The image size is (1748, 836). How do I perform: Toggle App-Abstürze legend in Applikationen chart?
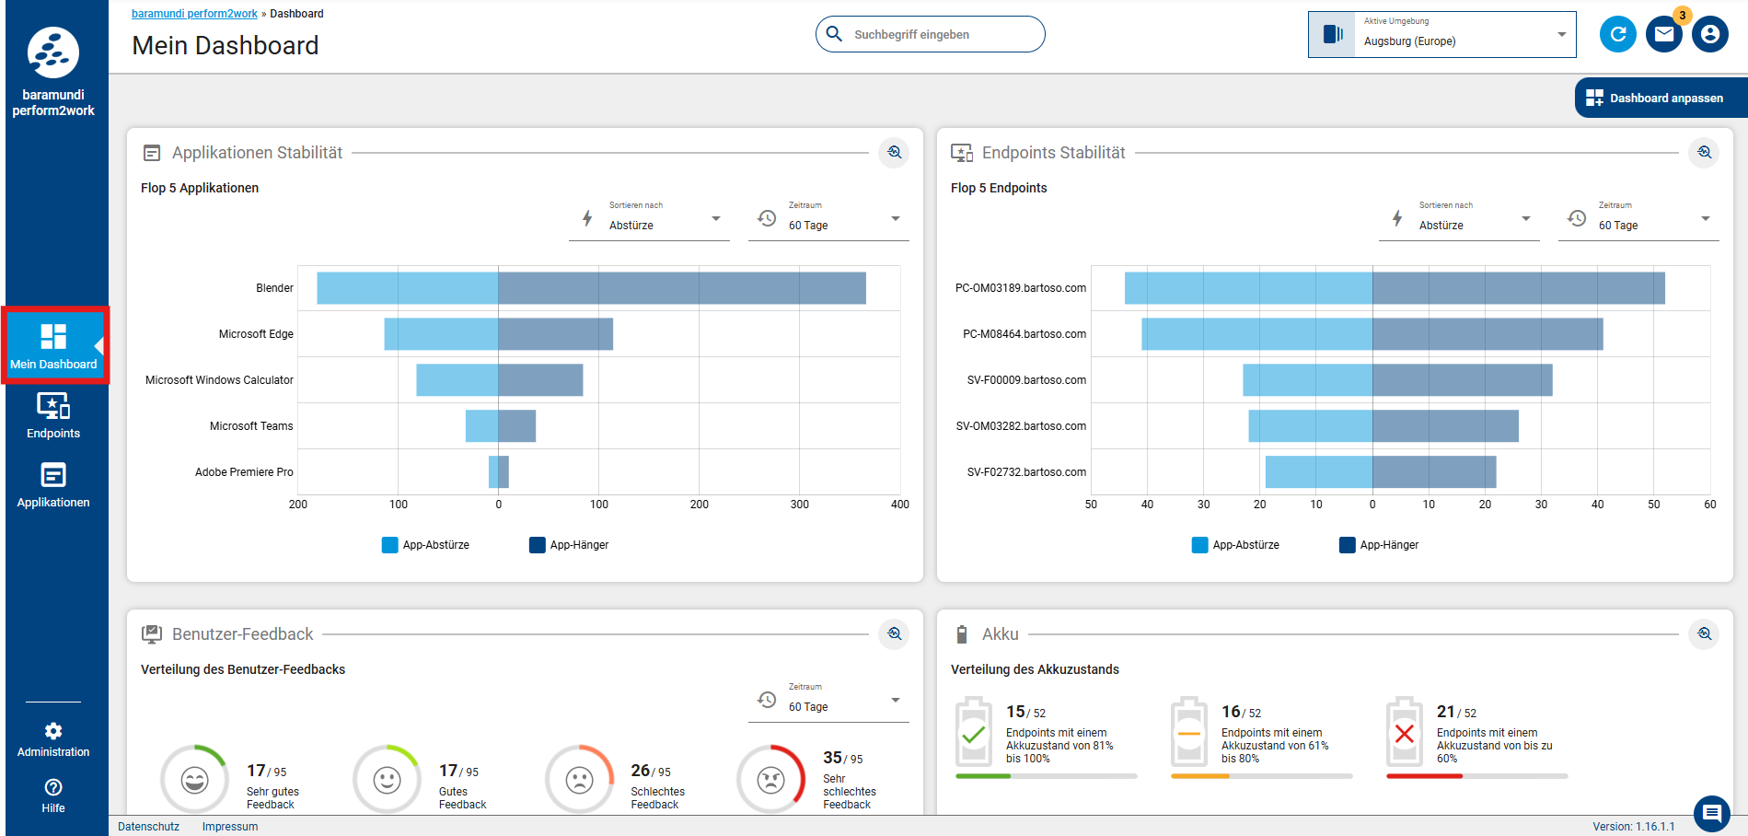(x=426, y=545)
